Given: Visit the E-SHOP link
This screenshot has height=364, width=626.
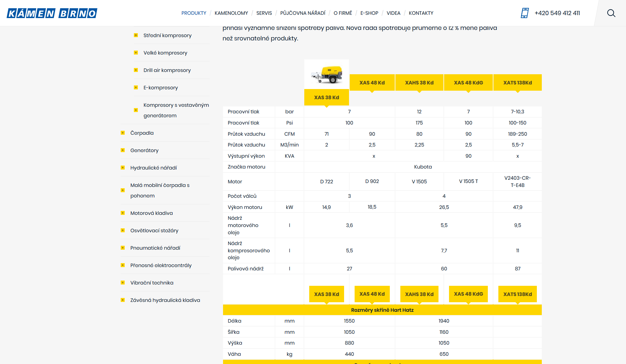Looking at the screenshot, I should [x=369, y=13].
